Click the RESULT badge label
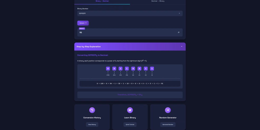Screen dimensions: 260x130 click(x=82, y=29)
